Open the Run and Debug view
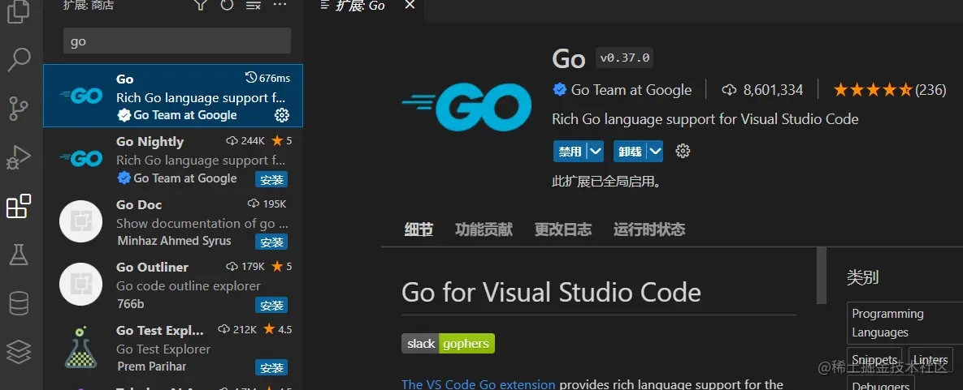This screenshot has width=963, height=390. [19, 157]
